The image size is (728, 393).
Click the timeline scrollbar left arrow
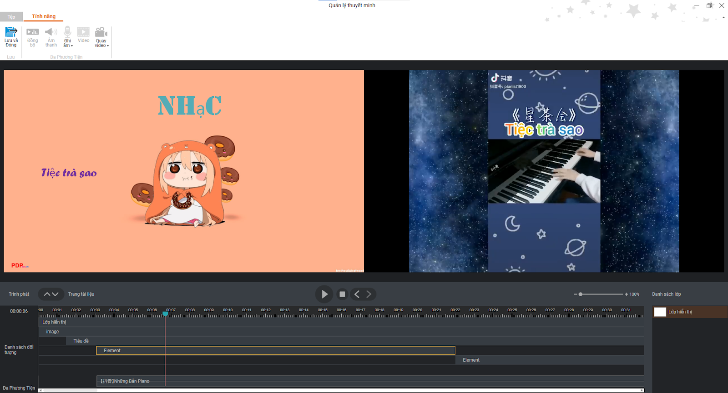tap(40, 390)
